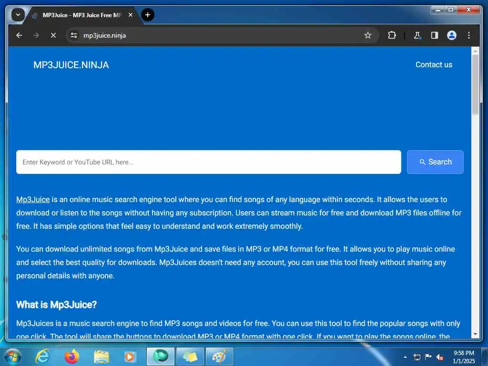Focus the keyword or YouTube URL field

209,162
